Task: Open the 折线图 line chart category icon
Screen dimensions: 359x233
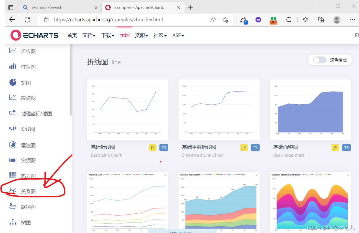Action: 13,51
